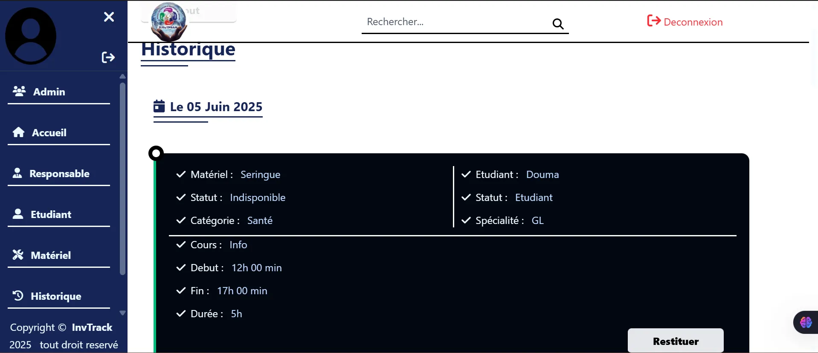Click Historique in sidebar navigation
Viewport: 818px width, 353px height.
point(55,296)
